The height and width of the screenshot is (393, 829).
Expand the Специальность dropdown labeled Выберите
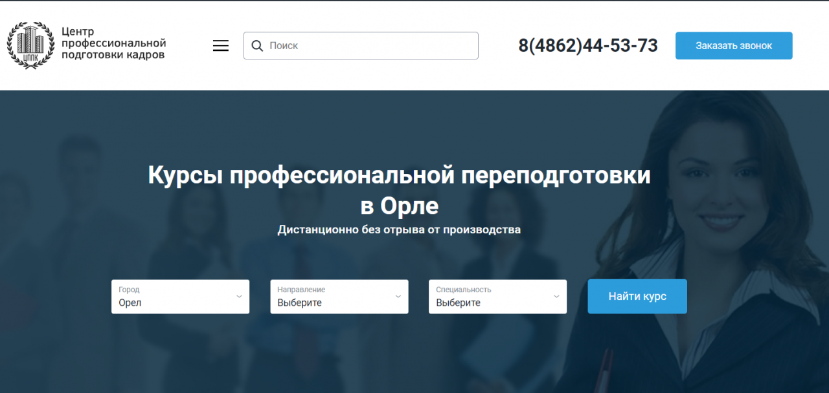pyautogui.click(x=497, y=297)
